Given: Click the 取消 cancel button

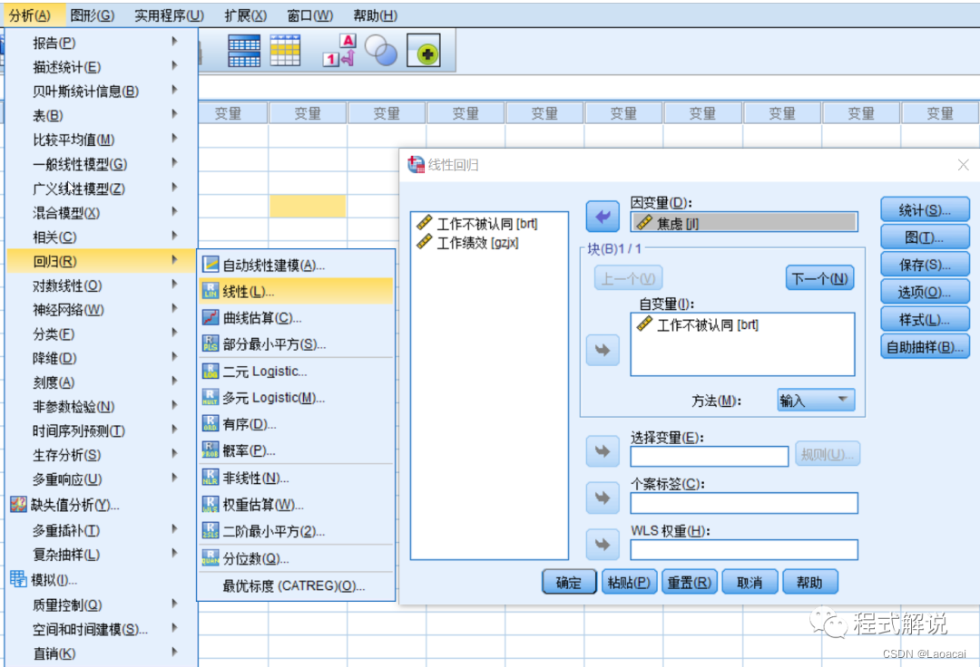Looking at the screenshot, I should coord(750,583).
